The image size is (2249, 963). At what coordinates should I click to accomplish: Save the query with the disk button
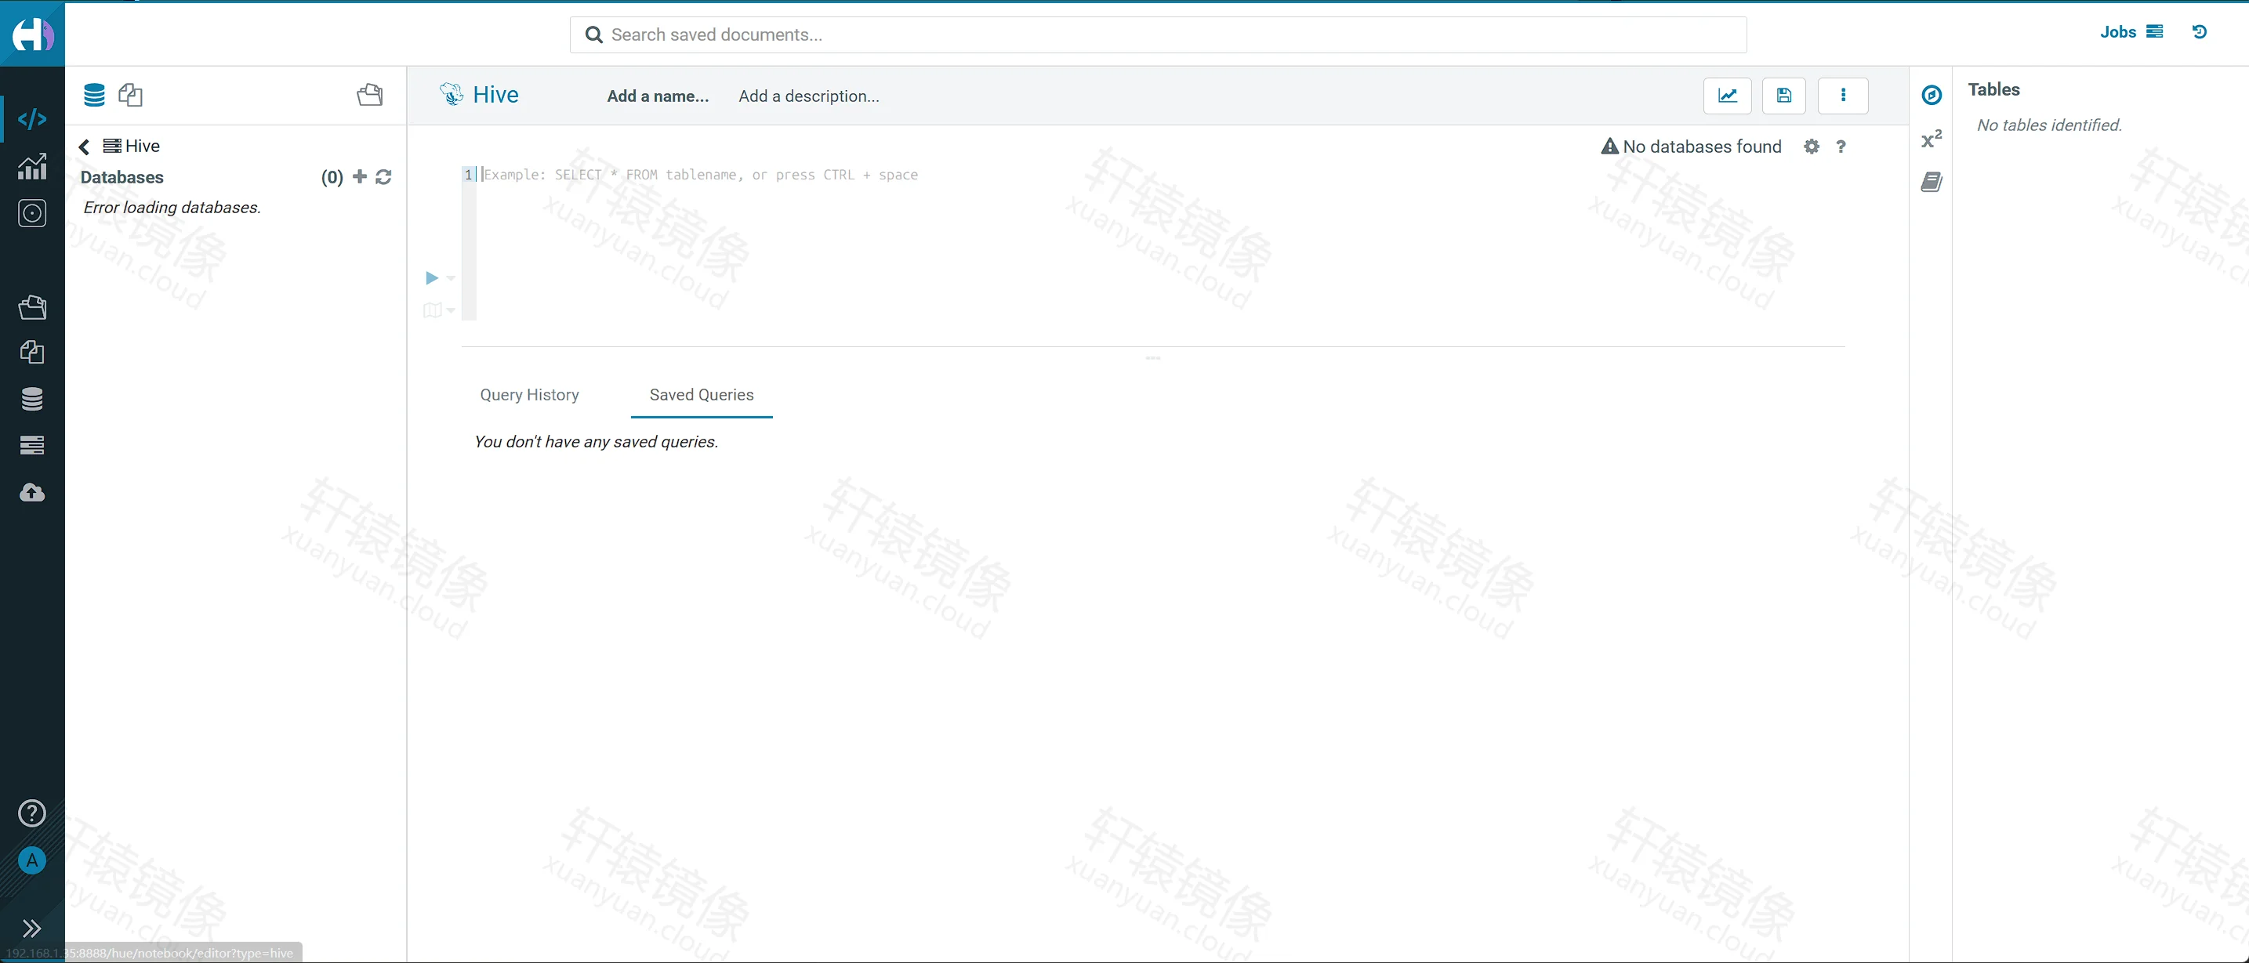click(1783, 96)
